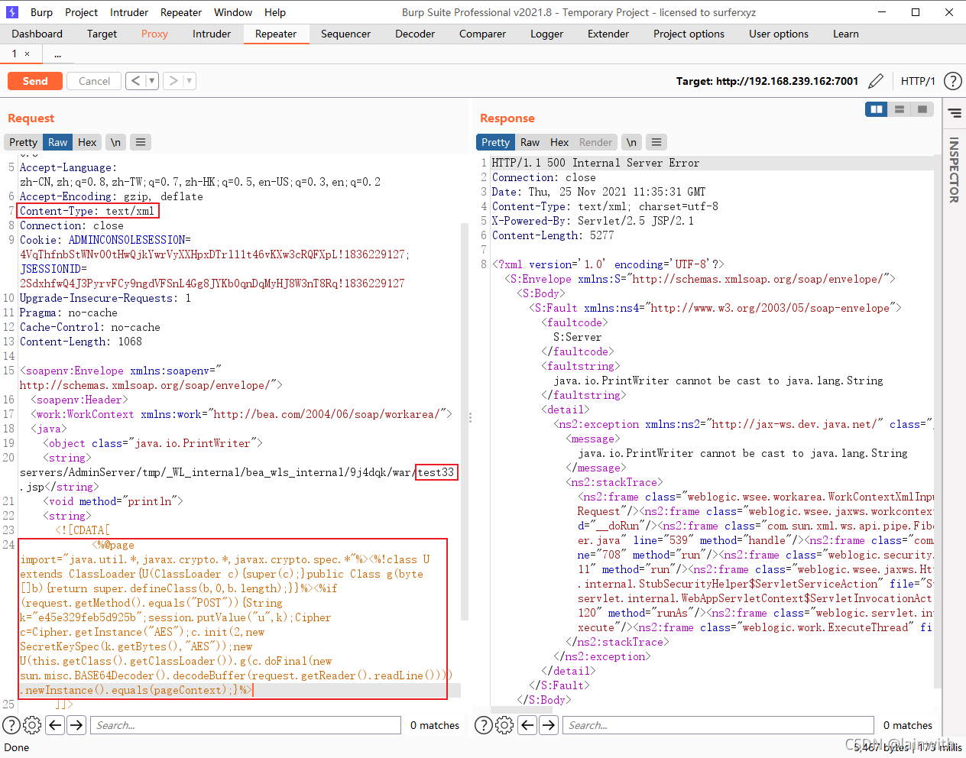Select Raw view in Response pane
This screenshot has height=758, width=966.
(x=530, y=142)
